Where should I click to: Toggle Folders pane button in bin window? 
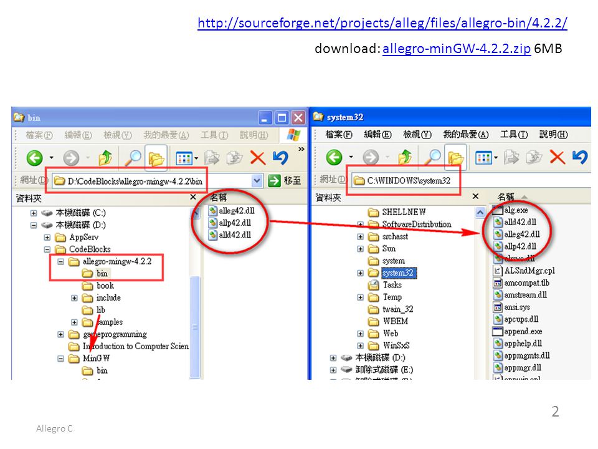pos(156,158)
